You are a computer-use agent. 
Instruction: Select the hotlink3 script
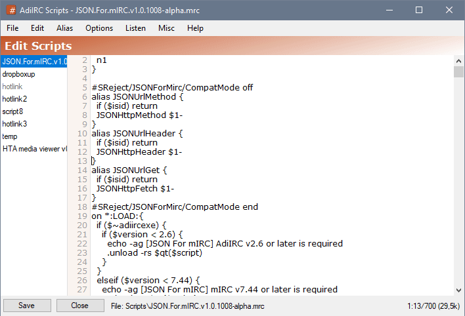[x=14, y=124]
